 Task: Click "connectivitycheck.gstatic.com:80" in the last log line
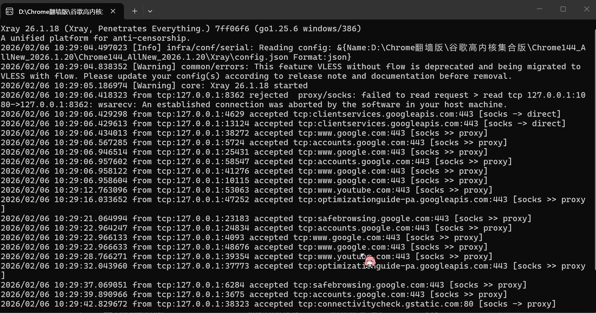(395, 304)
